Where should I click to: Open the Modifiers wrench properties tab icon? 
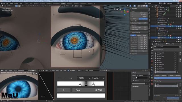tap(152, 67)
